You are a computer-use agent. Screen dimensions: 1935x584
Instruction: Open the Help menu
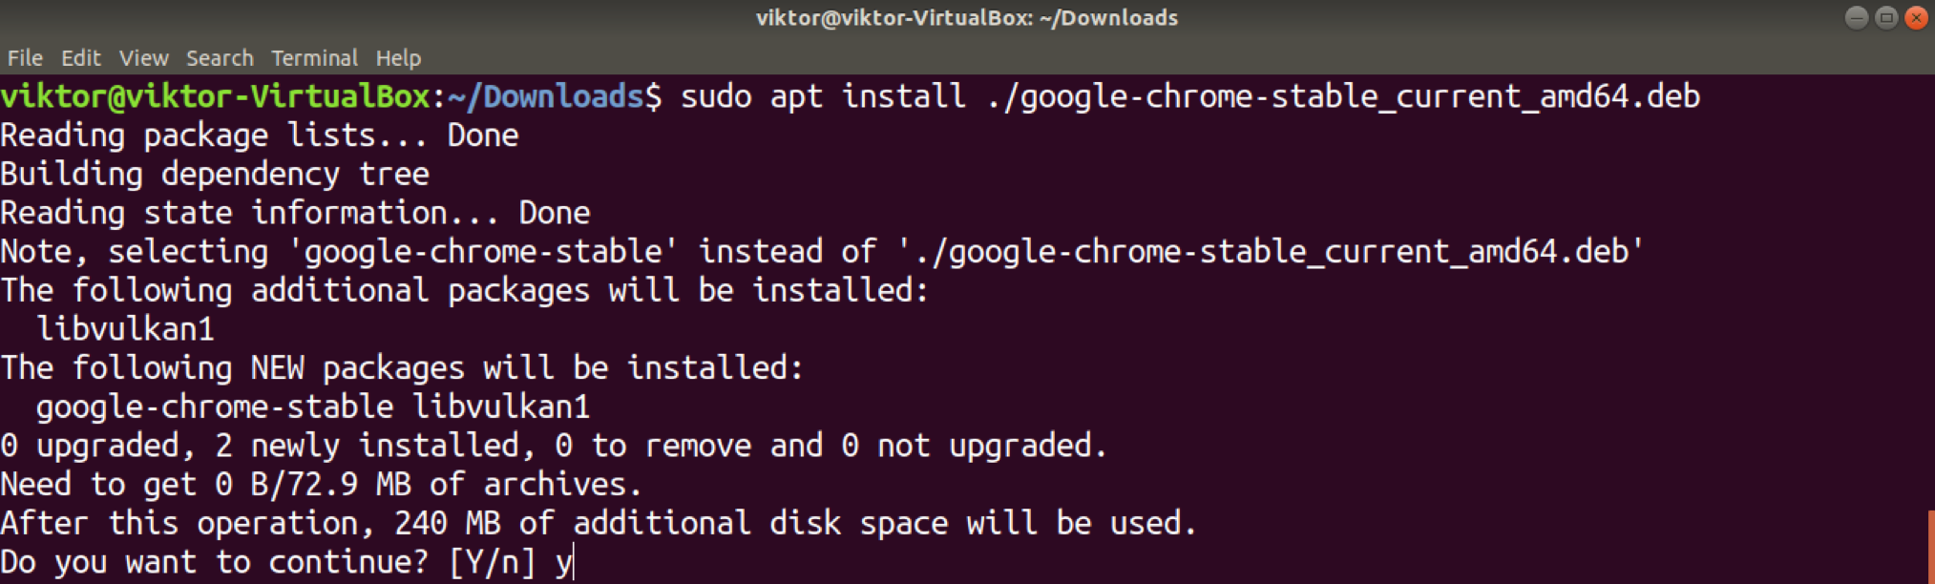[398, 58]
